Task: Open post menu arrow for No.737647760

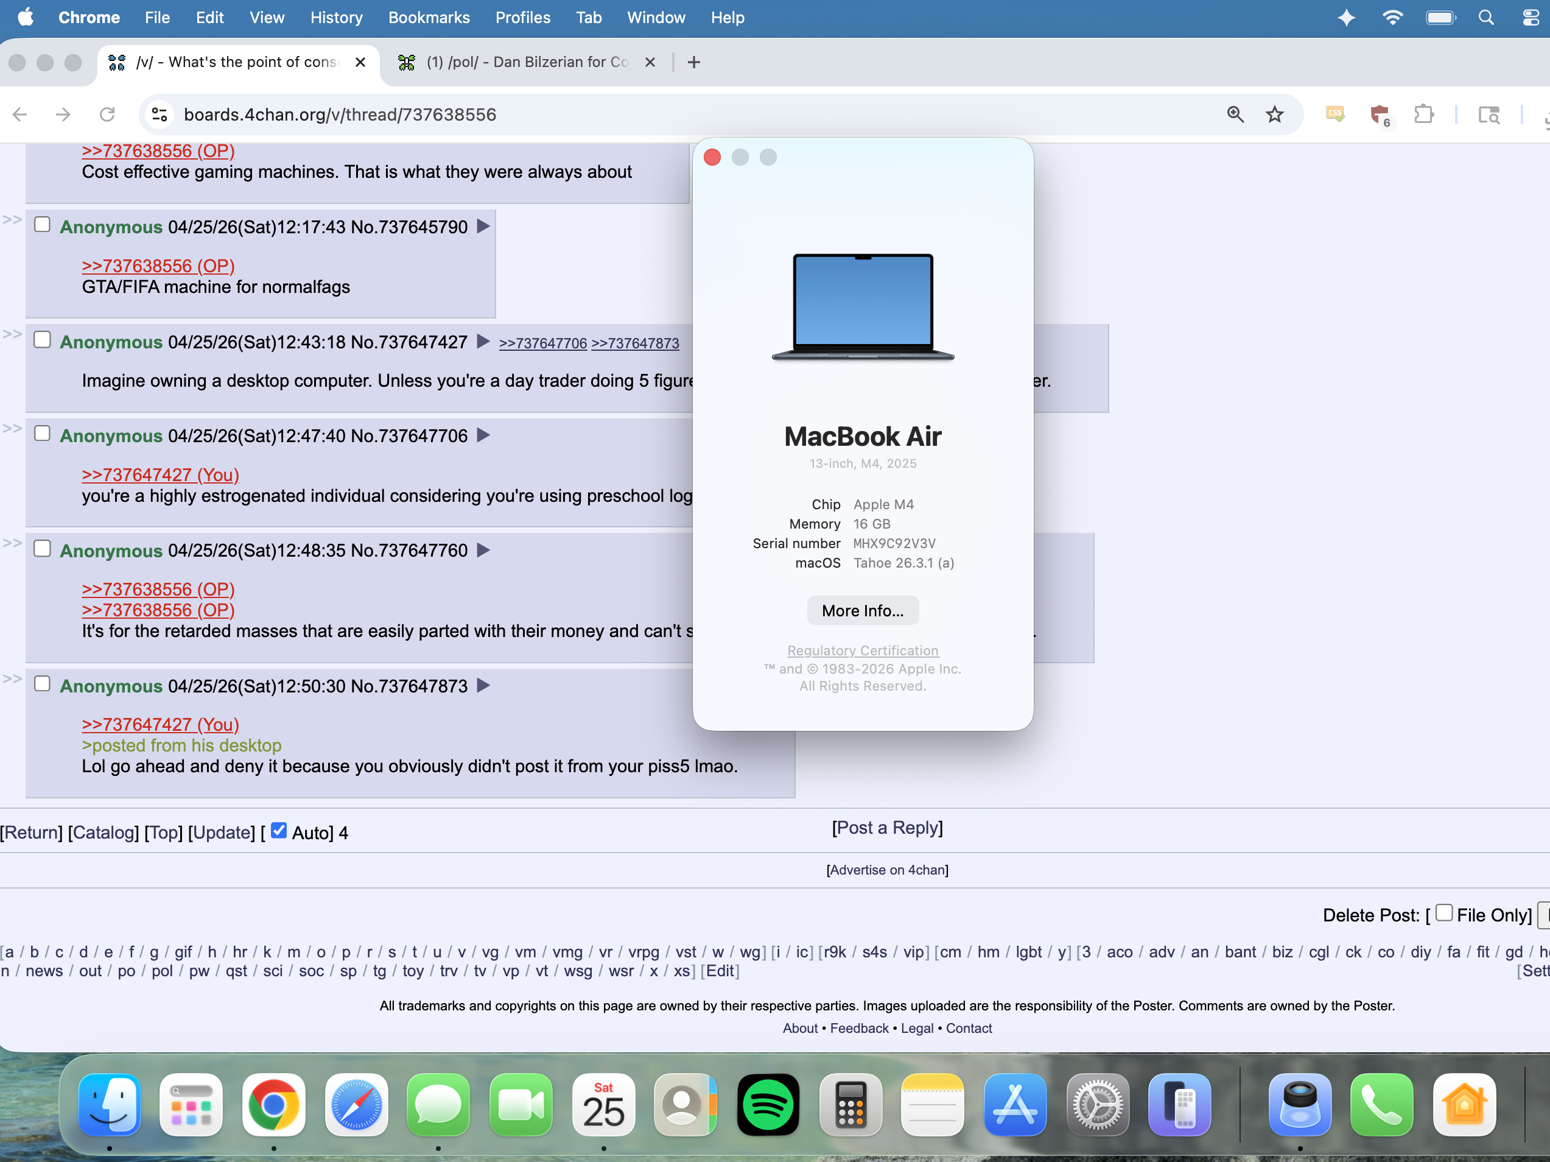Action: tap(483, 550)
